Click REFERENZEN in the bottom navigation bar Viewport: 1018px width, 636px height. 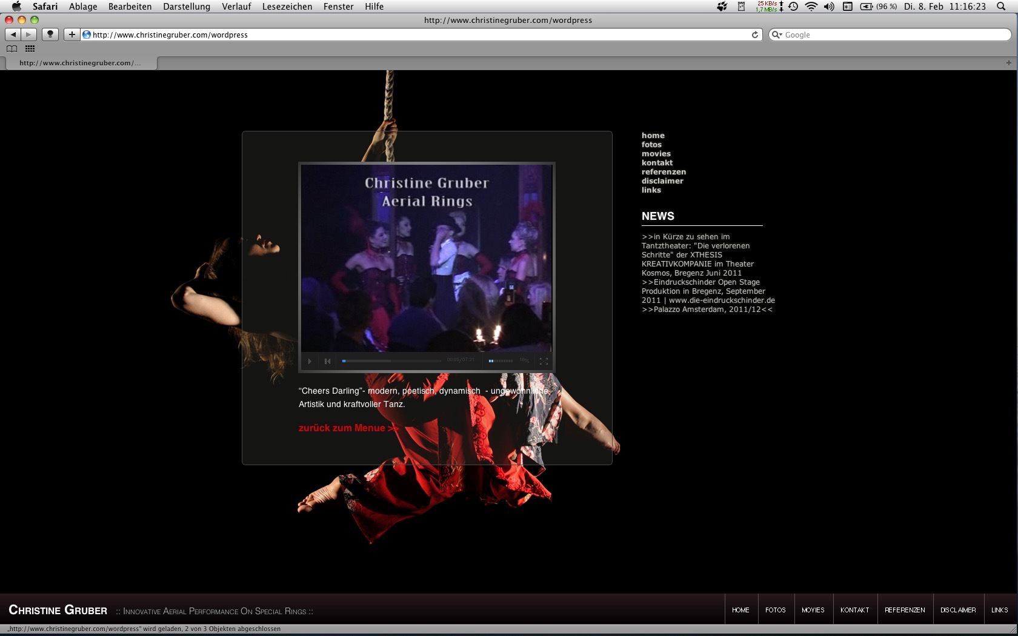click(905, 610)
